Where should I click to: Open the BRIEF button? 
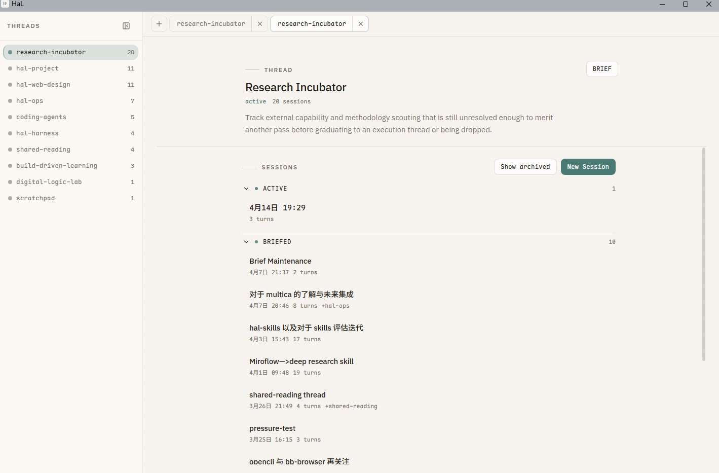[x=602, y=69]
